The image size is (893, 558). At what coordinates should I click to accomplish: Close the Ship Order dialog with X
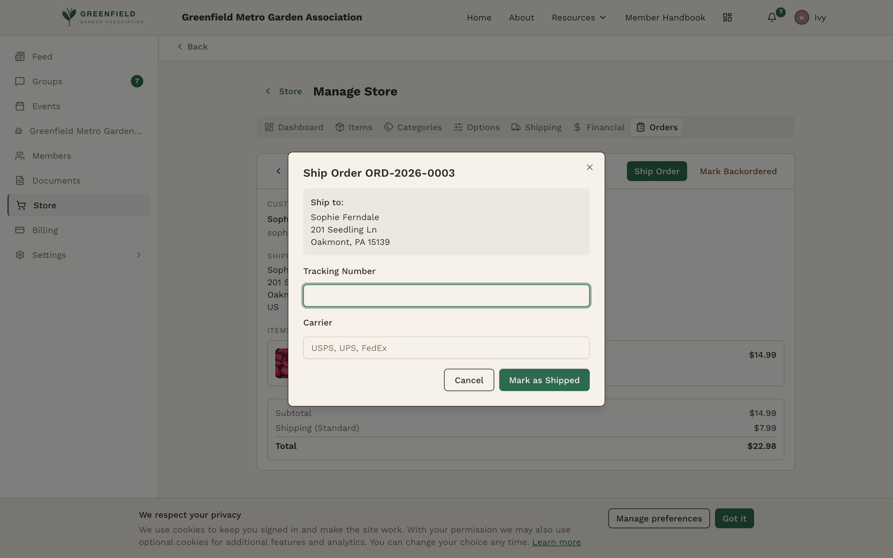589,167
